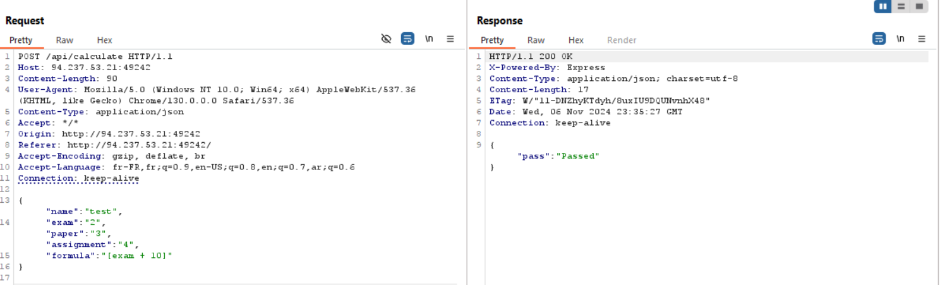This screenshot has width=940, height=285.
Task: Open the Render tab in Response
Action: point(622,40)
